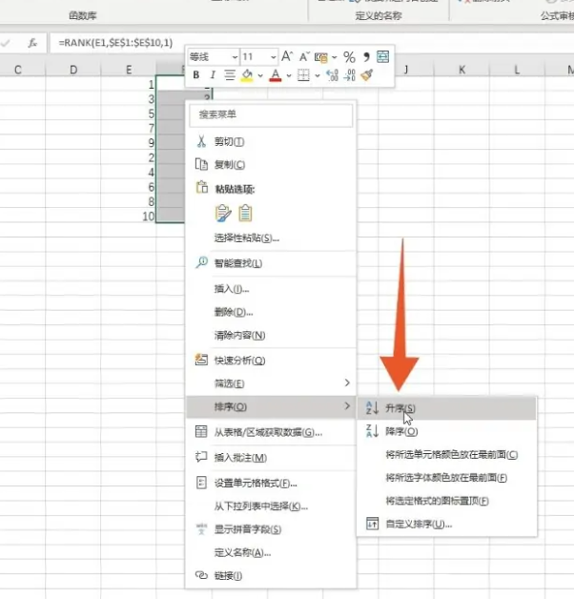The image size is (574, 599).
Task: Click the comma style icon
Action: (366, 57)
